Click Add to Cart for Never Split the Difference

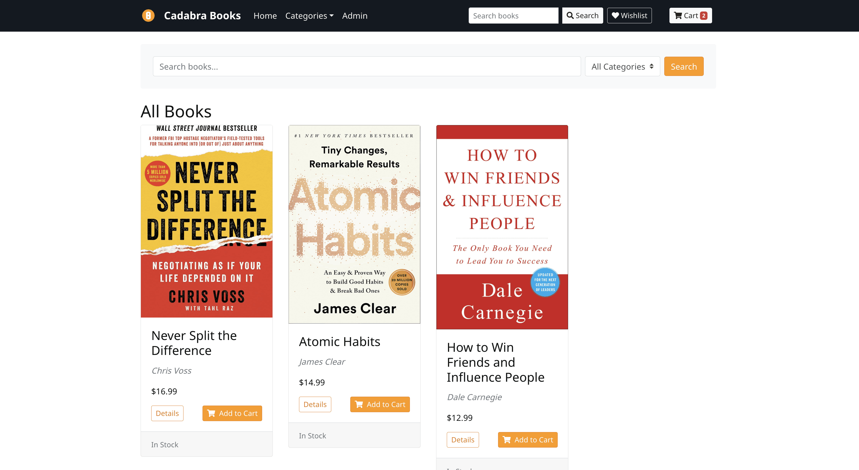pos(232,413)
